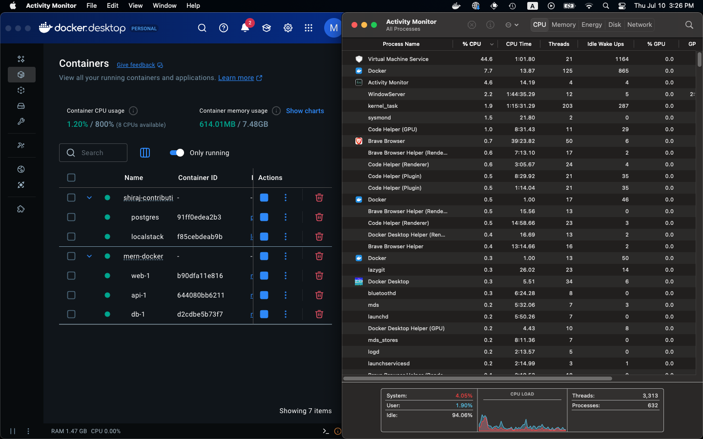Screen dimensions: 703x439
Task: Click the Docker search magnifier icon
Action: pos(202,28)
